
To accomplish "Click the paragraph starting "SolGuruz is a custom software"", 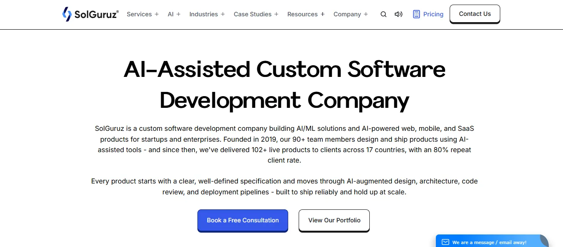I will (284, 144).
